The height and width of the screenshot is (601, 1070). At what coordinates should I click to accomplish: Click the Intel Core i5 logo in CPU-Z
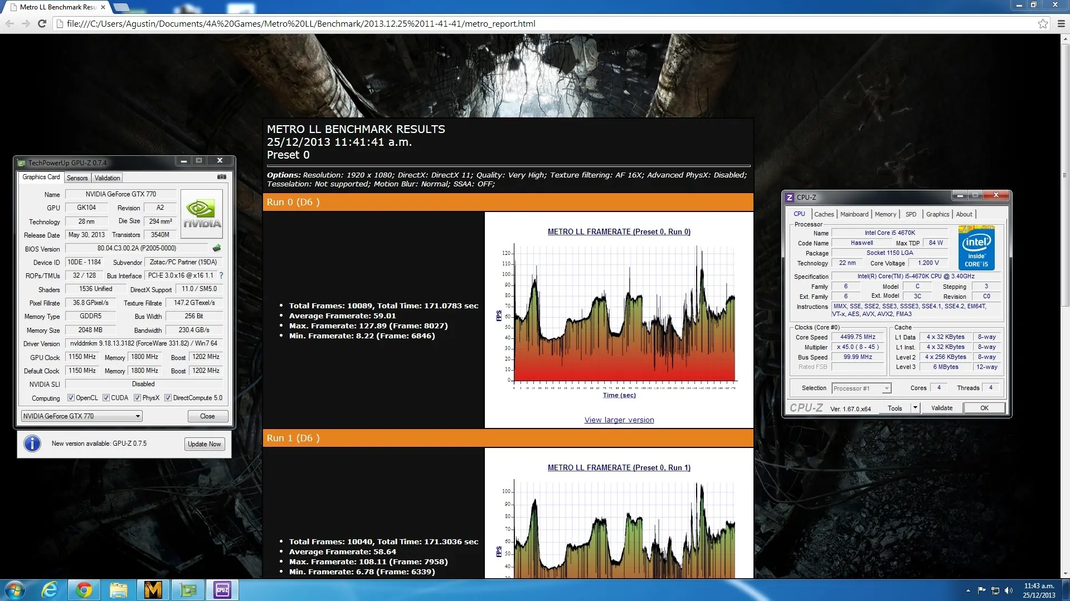976,248
